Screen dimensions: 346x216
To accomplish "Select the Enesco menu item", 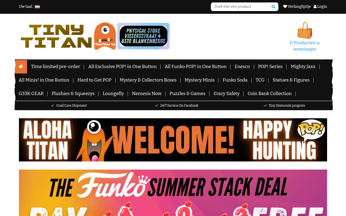I will click(242, 66).
